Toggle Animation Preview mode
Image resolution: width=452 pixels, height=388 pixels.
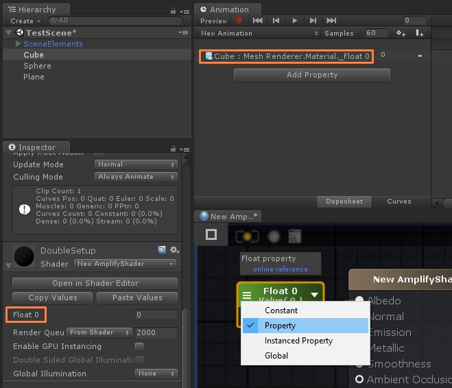click(213, 21)
